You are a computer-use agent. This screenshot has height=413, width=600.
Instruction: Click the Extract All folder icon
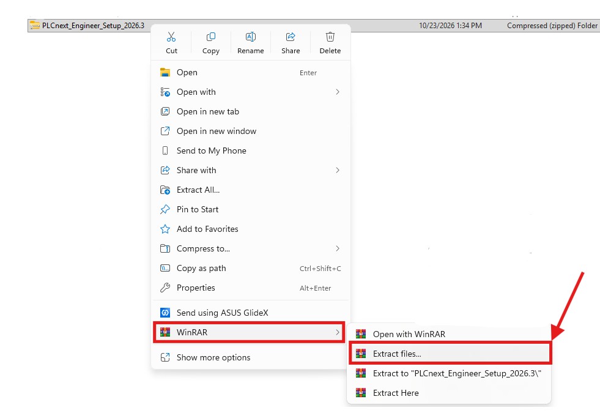coord(165,190)
